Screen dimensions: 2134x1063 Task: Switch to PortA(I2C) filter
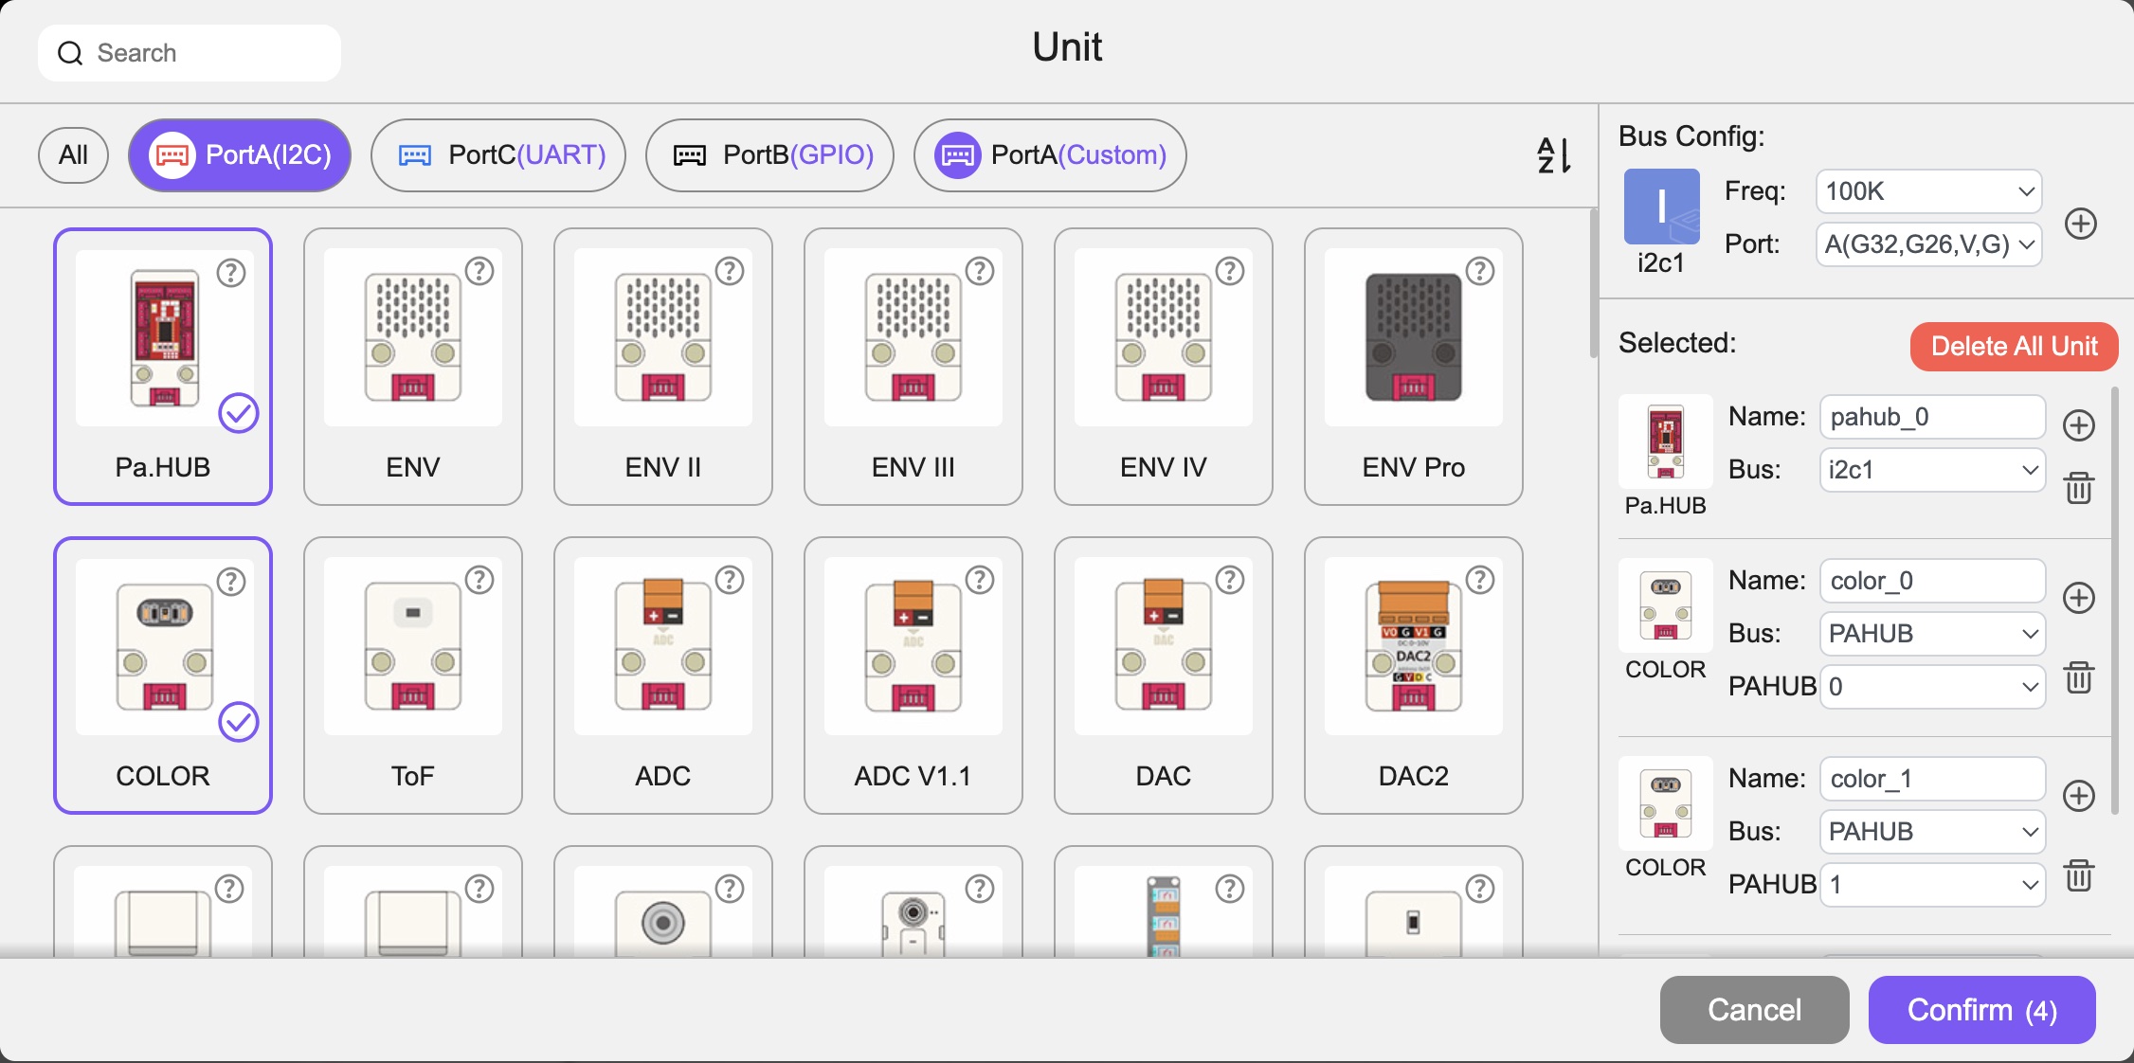tap(240, 155)
